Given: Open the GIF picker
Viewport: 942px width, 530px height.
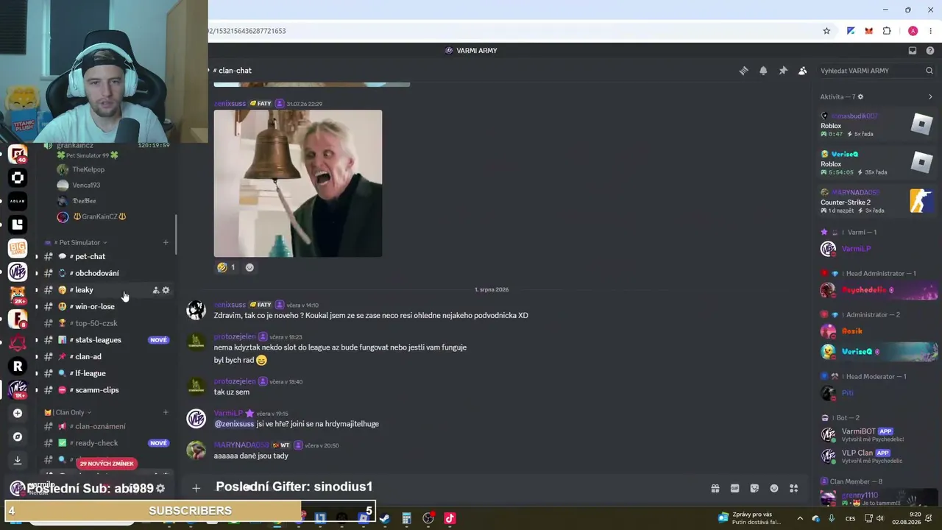Looking at the screenshot, I should pos(734,488).
